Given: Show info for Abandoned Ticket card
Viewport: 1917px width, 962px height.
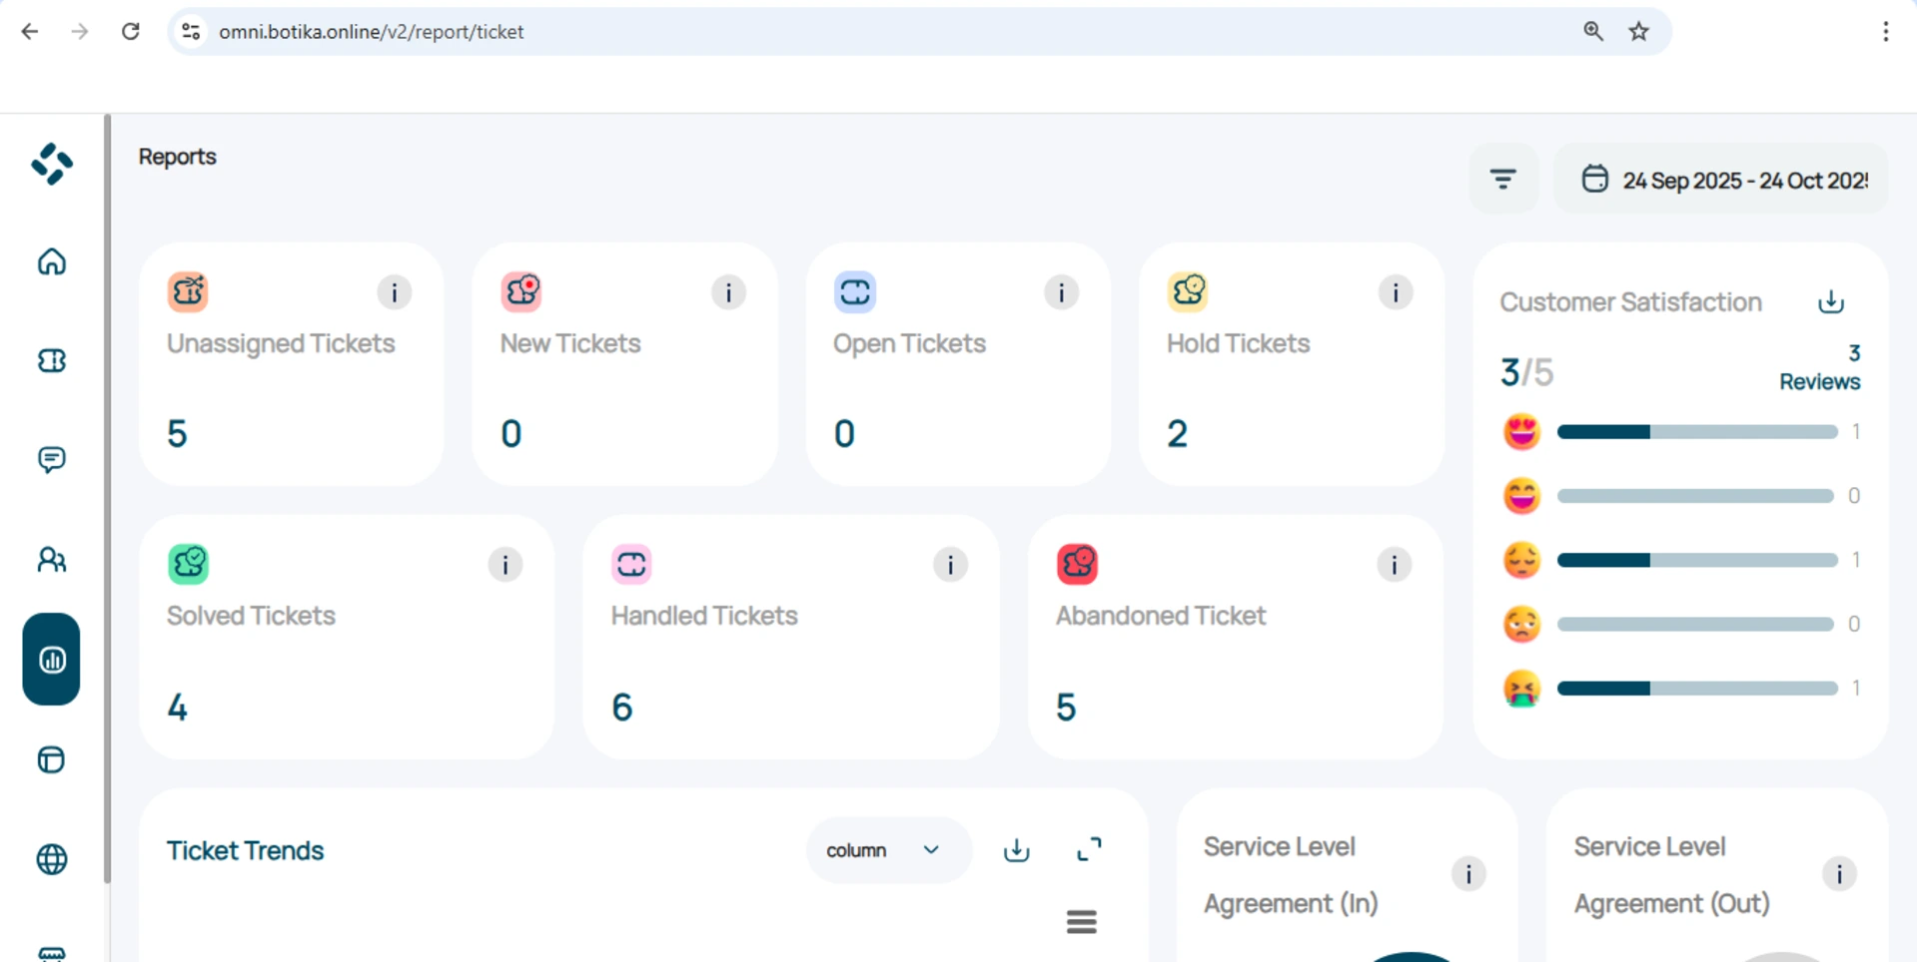Looking at the screenshot, I should (1394, 565).
